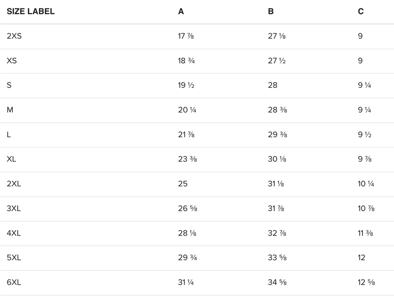
Task: Click column header C
Action: pyautogui.click(x=361, y=11)
